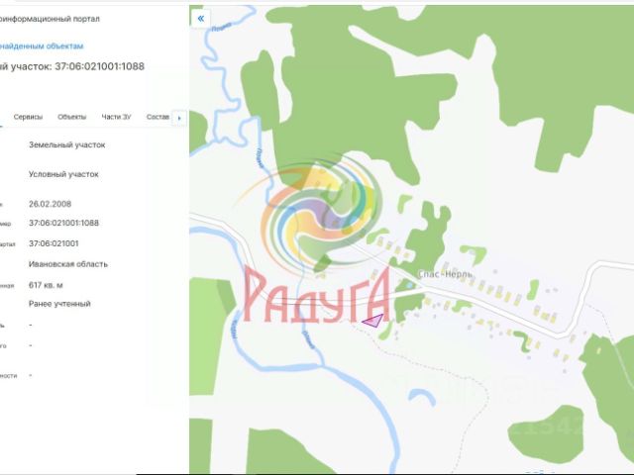Select the status Ранее учтенный
Viewport: 634px width, 475px height.
pyautogui.click(x=59, y=304)
